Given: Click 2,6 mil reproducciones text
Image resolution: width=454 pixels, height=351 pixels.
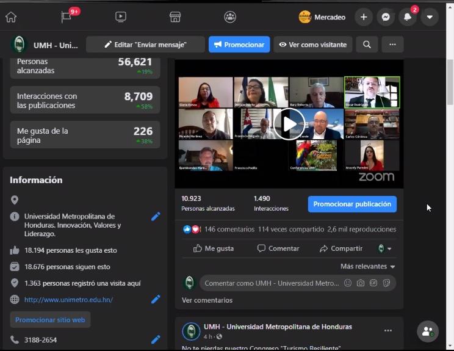Looking at the screenshot, I should (x=362, y=230).
